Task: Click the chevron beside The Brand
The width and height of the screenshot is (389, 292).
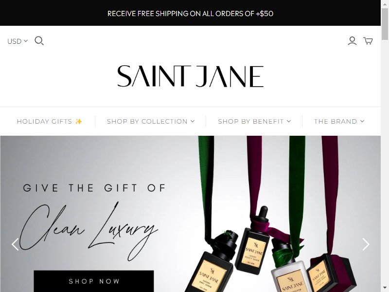Action: pos(362,121)
